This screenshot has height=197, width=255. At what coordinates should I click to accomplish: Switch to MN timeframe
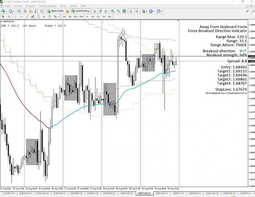pos(110,17)
